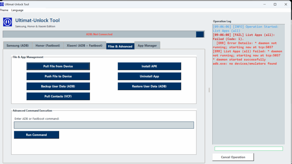
Task: Click Restore User Data (ADB) button
Action: (149, 86)
